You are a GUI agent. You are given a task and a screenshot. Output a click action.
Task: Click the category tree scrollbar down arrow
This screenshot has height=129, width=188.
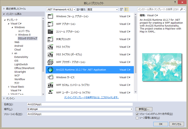click(43, 94)
